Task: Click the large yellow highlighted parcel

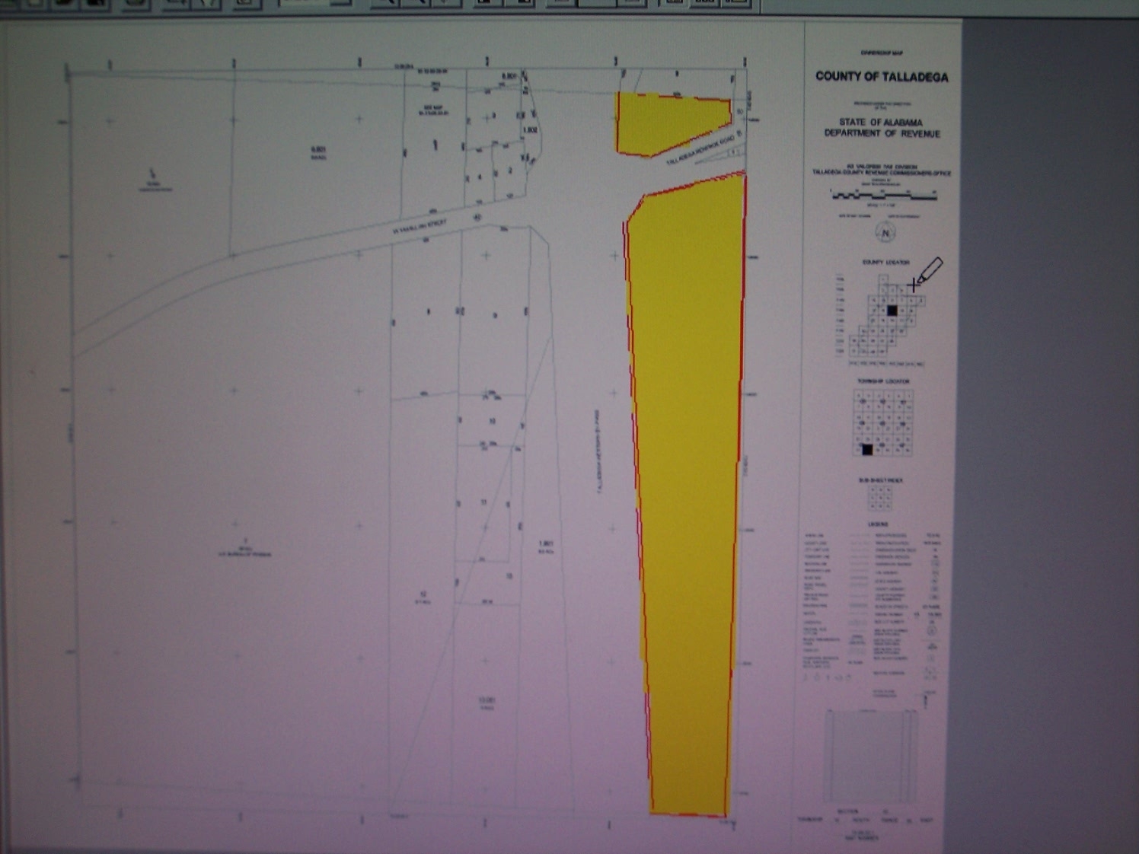Action: pos(685,495)
